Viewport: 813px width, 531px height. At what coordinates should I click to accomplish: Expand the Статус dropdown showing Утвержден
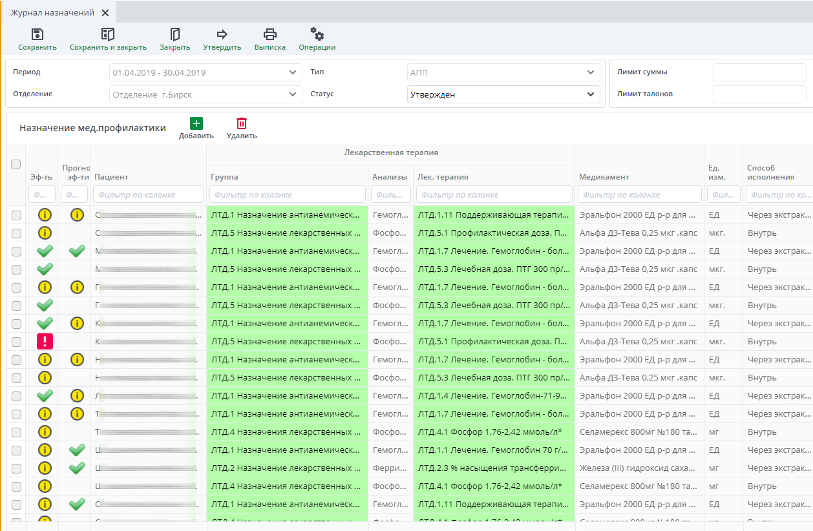coord(503,94)
